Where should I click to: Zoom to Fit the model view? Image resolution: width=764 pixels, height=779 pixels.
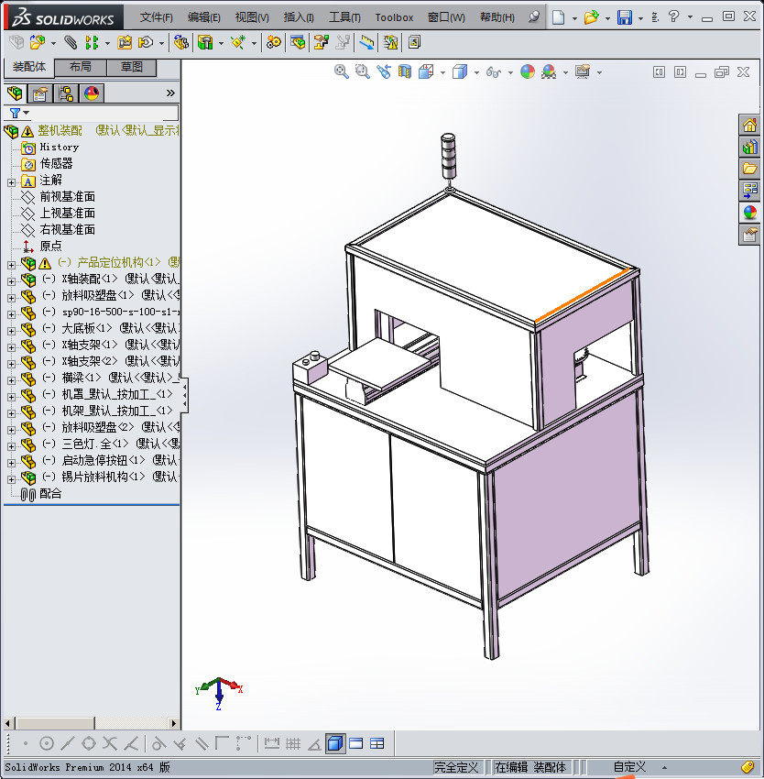(342, 72)
